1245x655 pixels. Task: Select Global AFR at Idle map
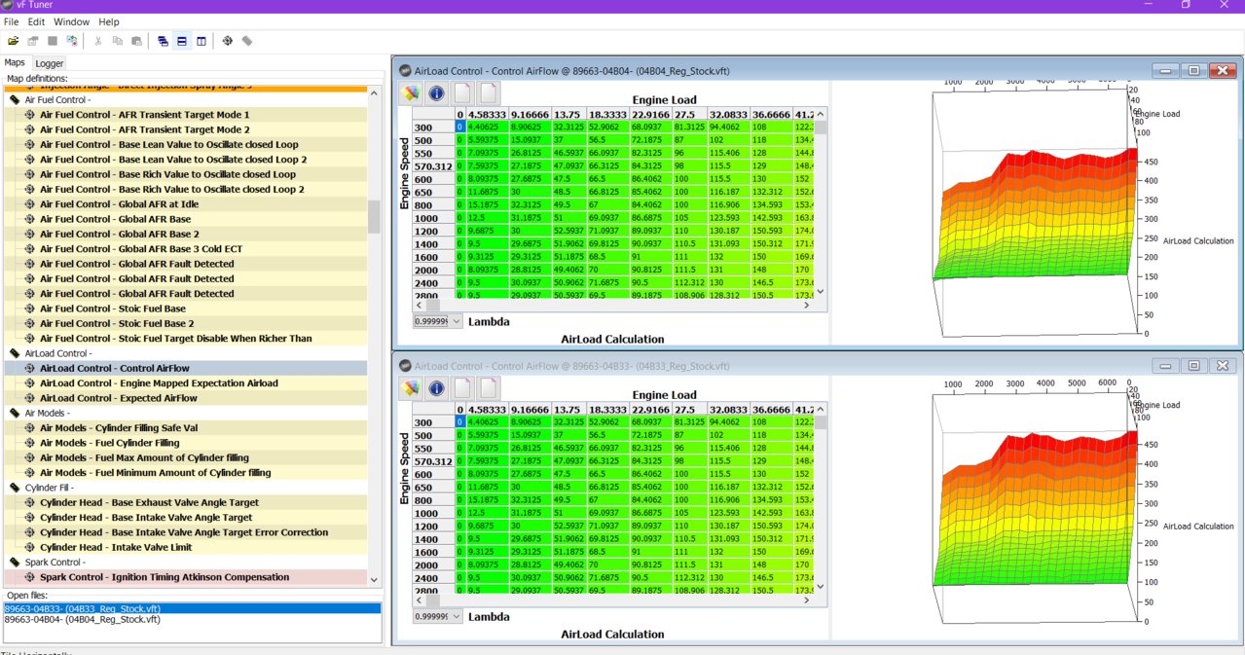[186, 204]
